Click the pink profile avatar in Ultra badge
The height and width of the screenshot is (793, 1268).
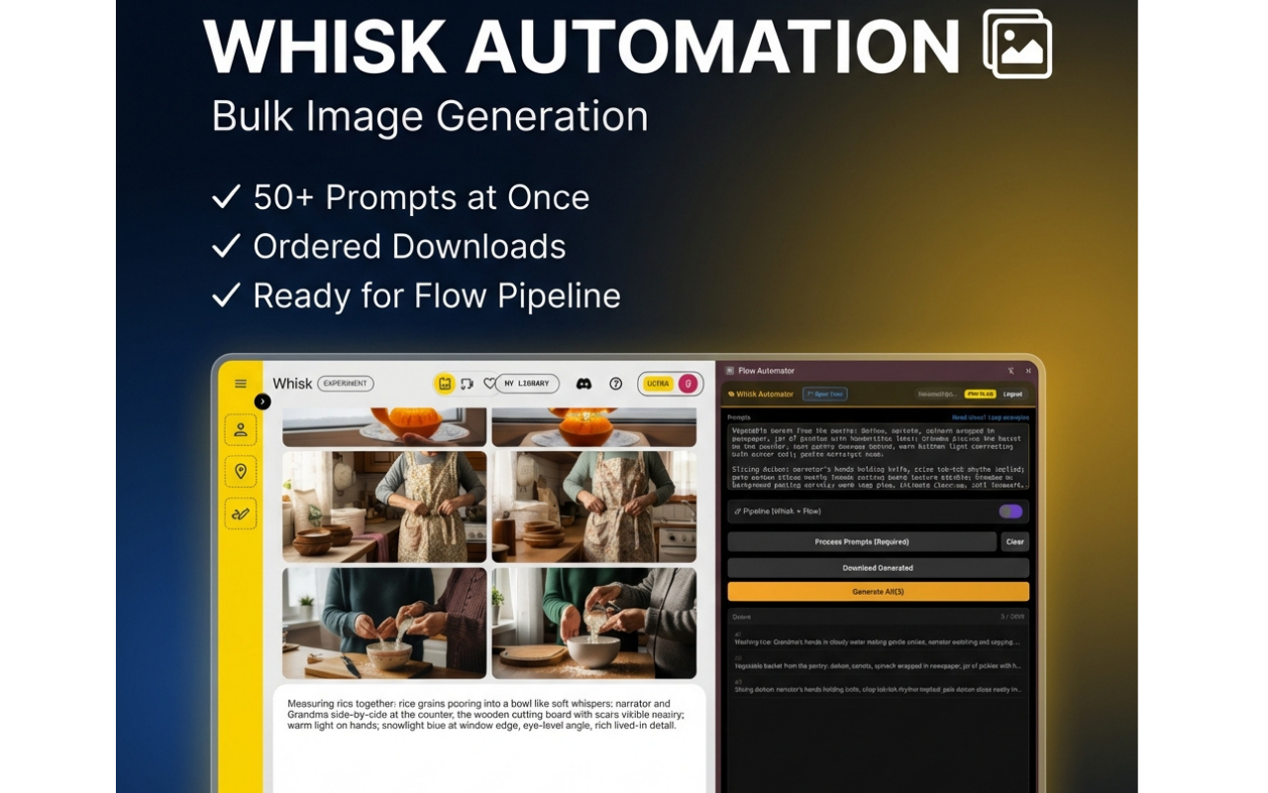(x=687, y=383)
